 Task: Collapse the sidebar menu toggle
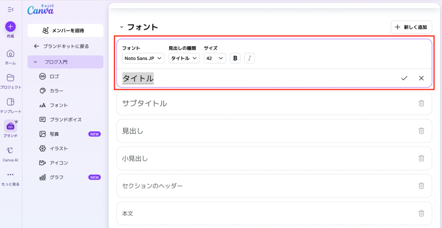(x=10, y=9)
